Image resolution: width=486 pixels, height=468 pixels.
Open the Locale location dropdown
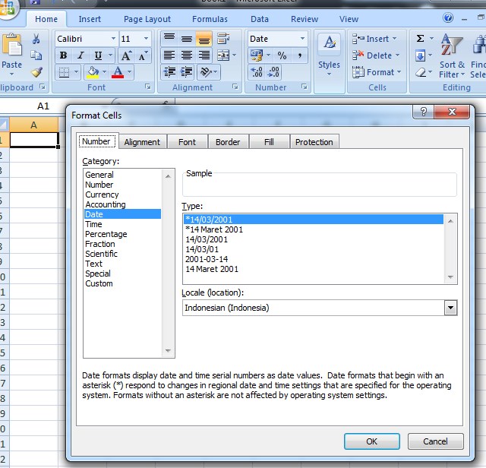point(450,308)
